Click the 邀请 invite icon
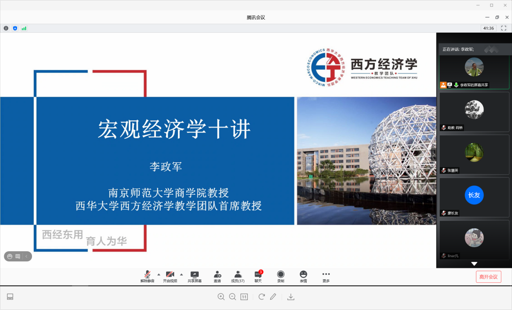 tap(217, 276)
